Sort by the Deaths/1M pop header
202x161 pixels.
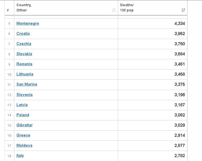pyautogui.click(x=127, y=8)
